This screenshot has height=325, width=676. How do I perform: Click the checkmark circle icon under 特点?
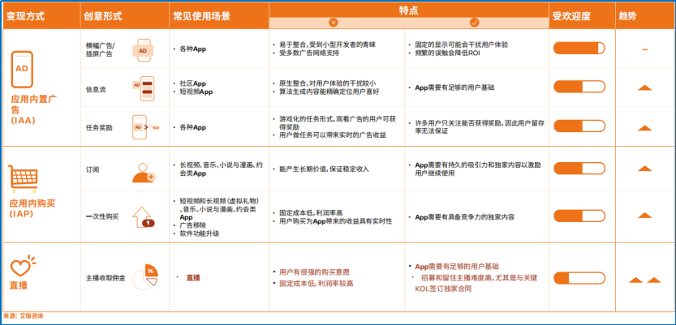[475, 23]
